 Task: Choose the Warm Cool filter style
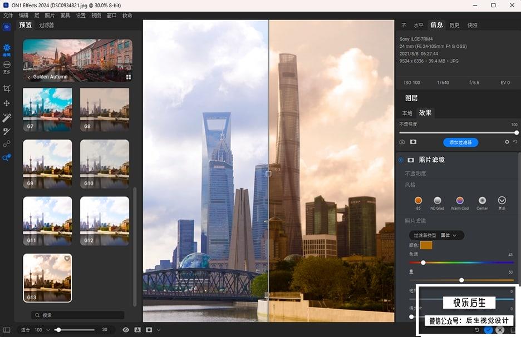point(460,202)
